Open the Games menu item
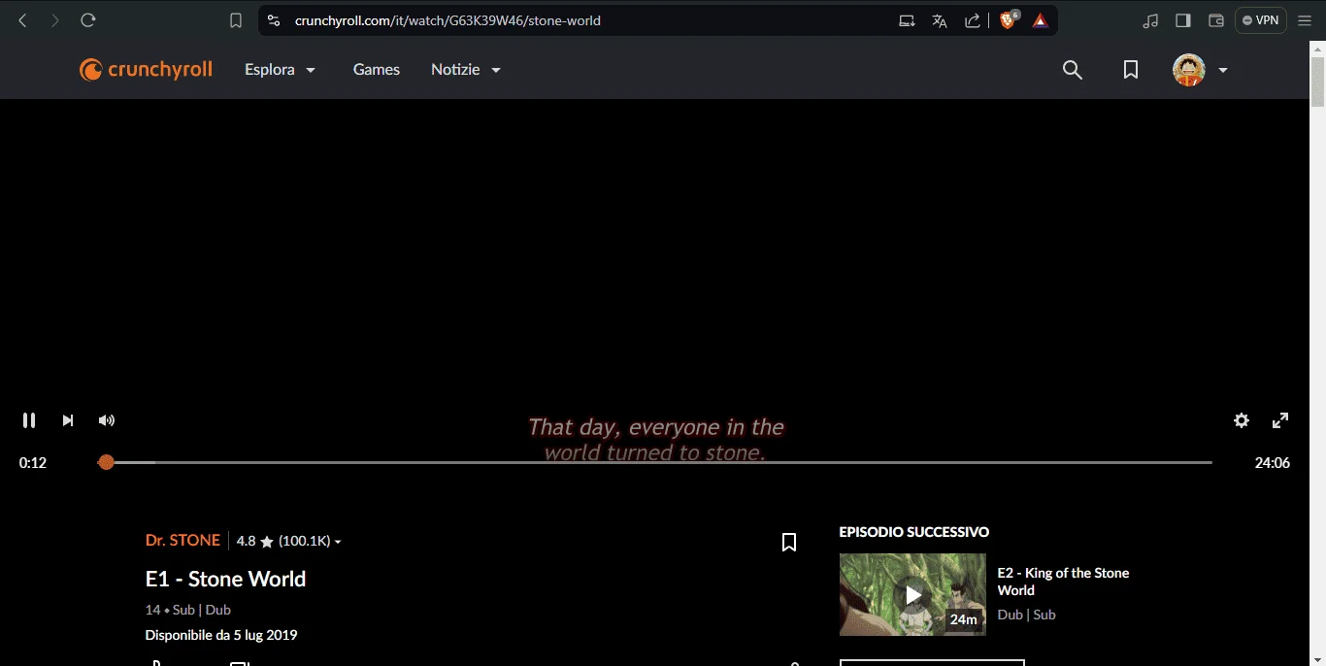This screenshot has width=1326, height=666. tap(377, 70)
